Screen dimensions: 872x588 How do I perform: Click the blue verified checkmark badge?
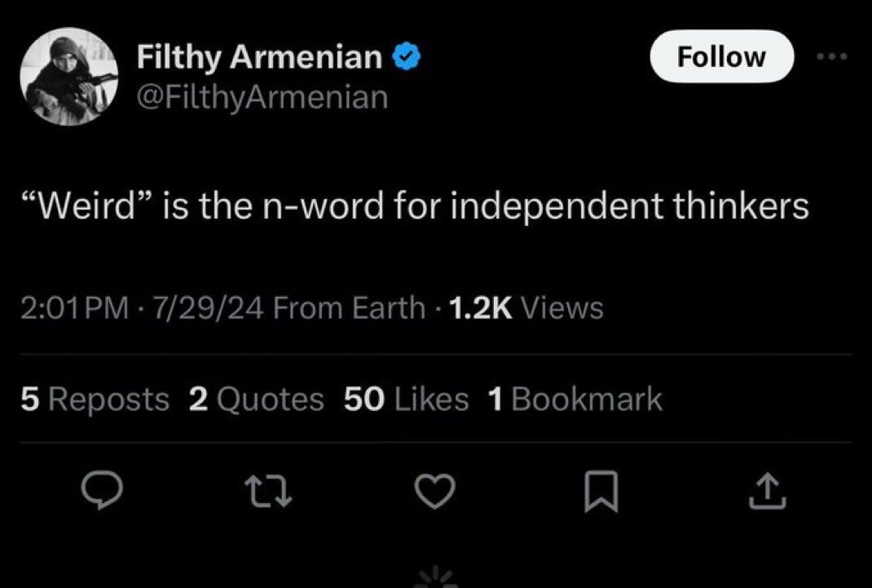click(406, 57)
